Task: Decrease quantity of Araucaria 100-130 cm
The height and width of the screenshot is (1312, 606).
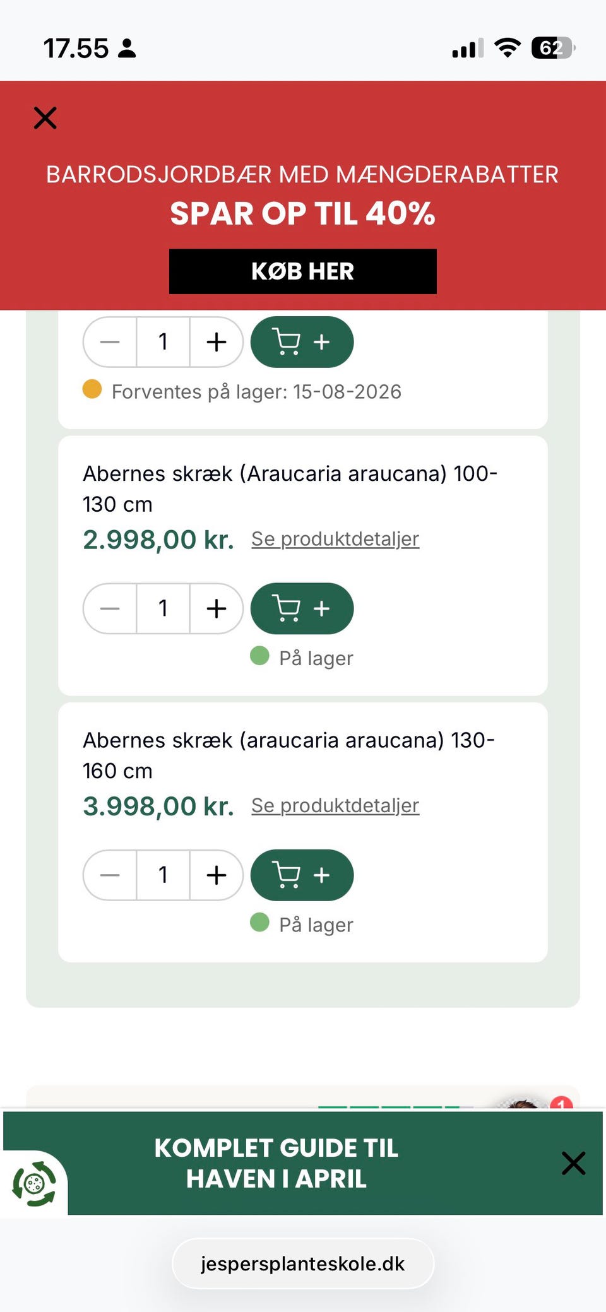Action: (x=110, y=608)
